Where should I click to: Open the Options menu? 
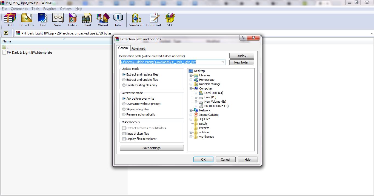coord(66,9)
